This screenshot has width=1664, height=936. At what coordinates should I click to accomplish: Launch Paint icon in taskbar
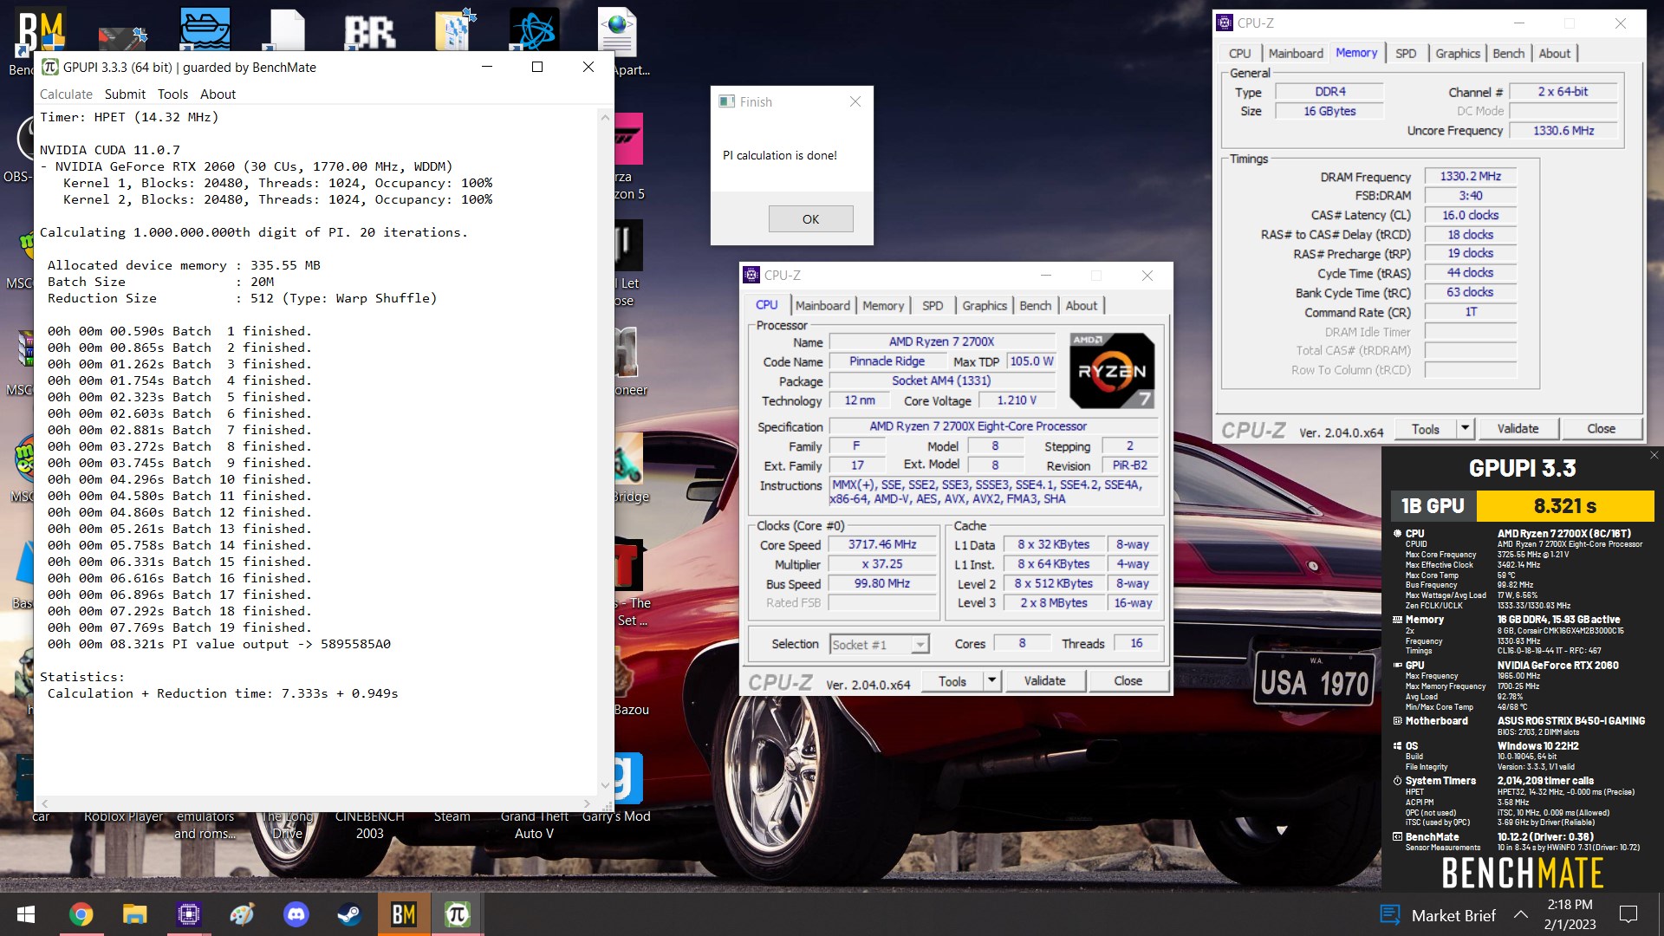pyautogui.click(x=242, y=914)
